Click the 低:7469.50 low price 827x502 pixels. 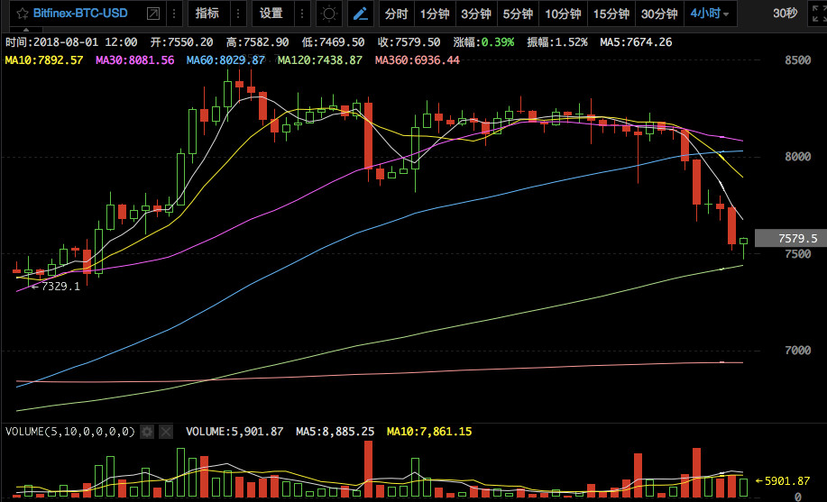click(334, 42)
